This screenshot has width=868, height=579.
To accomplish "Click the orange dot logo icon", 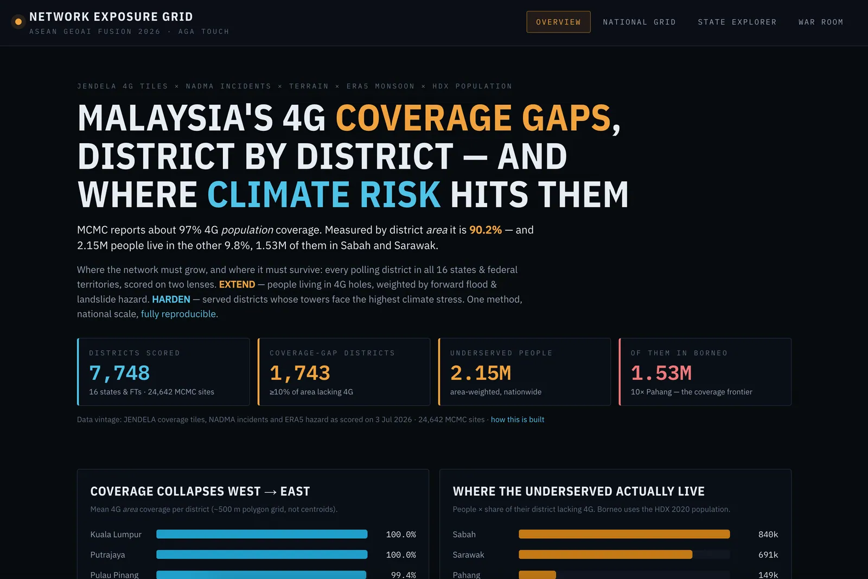I will (x=18, y=22).
